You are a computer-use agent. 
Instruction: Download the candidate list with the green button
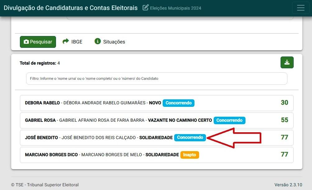point(287,62)
